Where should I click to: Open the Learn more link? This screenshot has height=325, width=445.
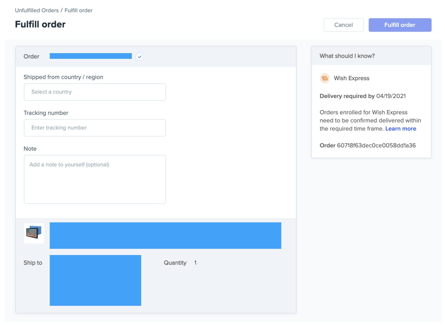(x=400, y=129)
